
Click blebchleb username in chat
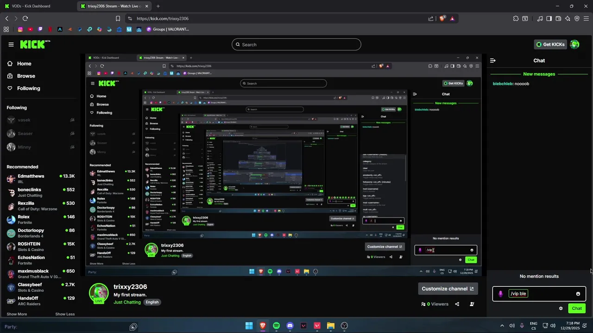[x=503, y=84]
